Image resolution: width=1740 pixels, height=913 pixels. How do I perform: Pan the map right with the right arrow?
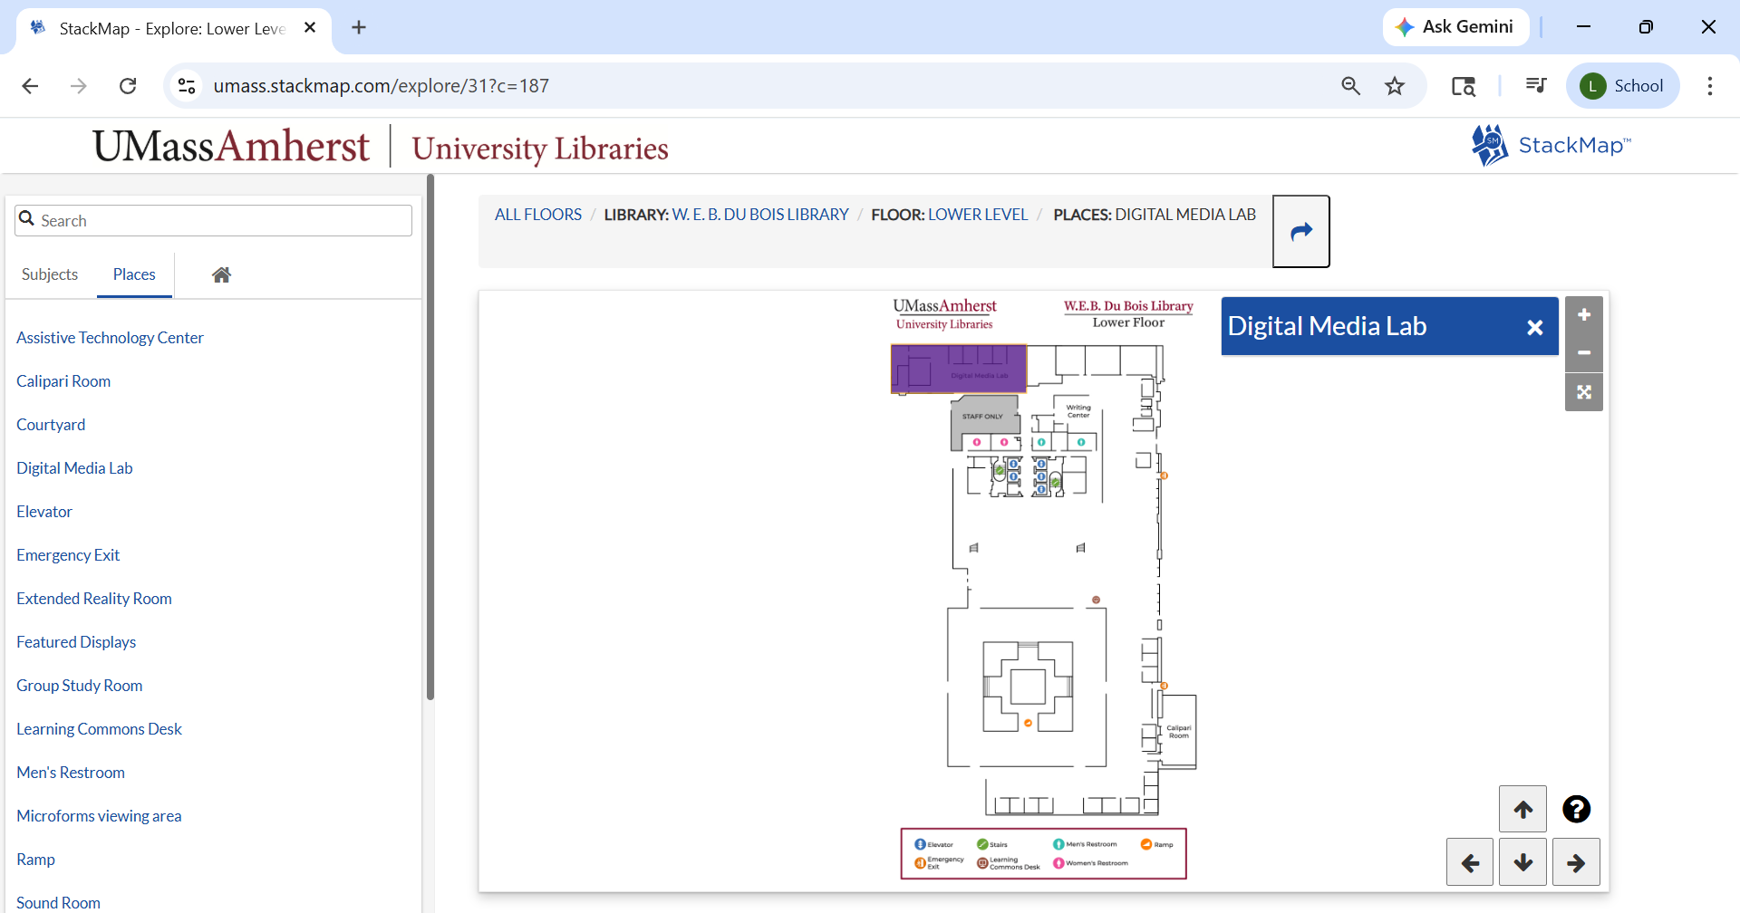[1576, 862]
